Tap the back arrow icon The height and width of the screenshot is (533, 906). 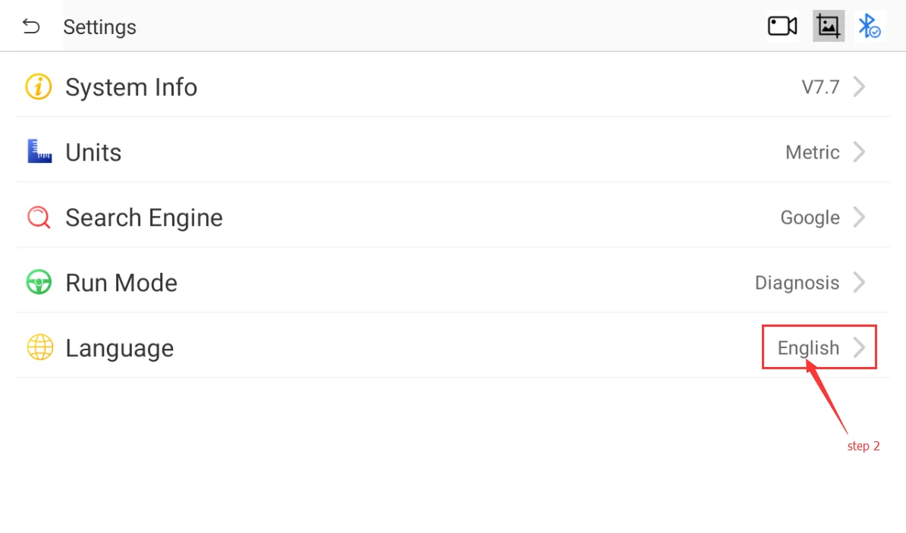(x=31, y=27)
